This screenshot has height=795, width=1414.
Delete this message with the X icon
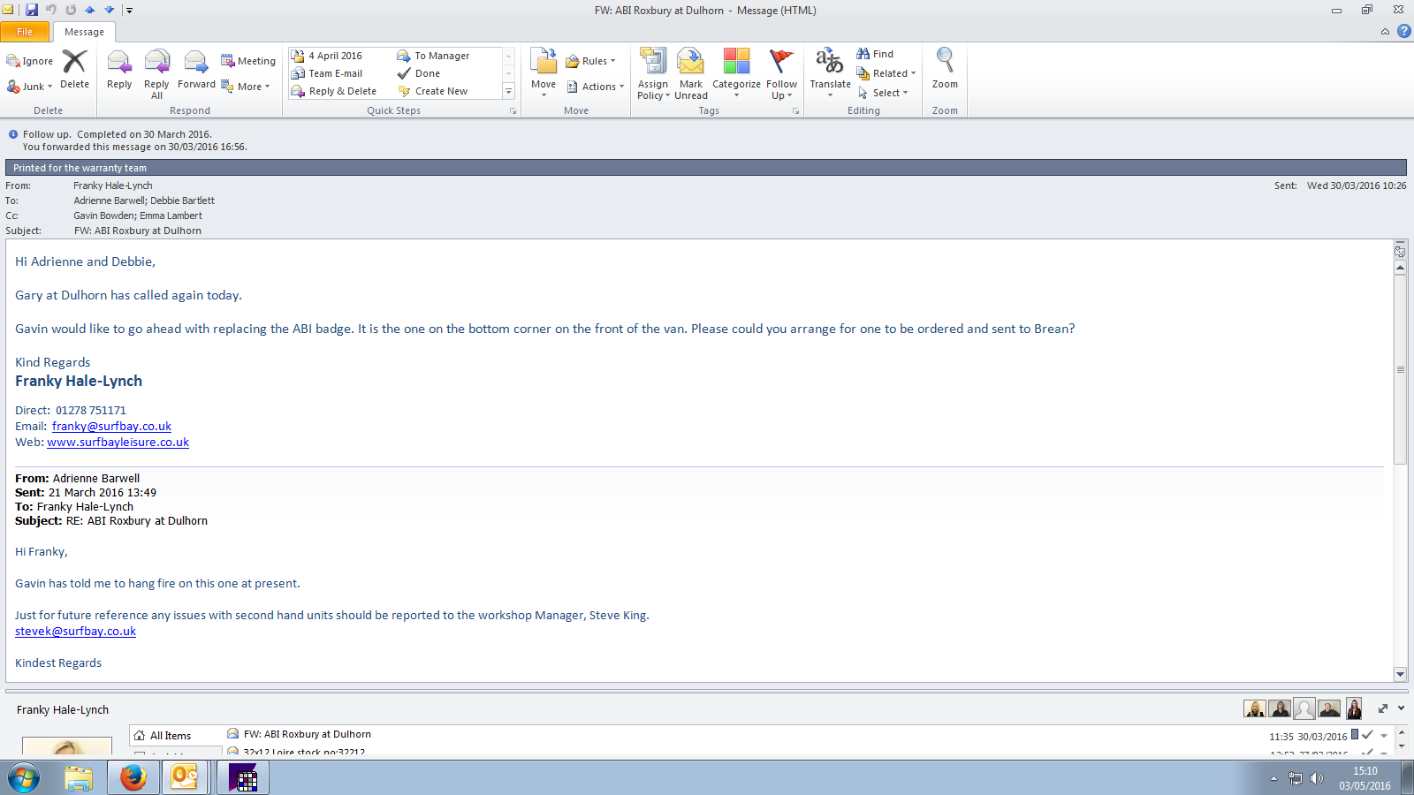coord(74,70)
